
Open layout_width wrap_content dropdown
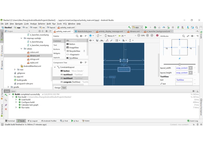(x=190, y=68)
